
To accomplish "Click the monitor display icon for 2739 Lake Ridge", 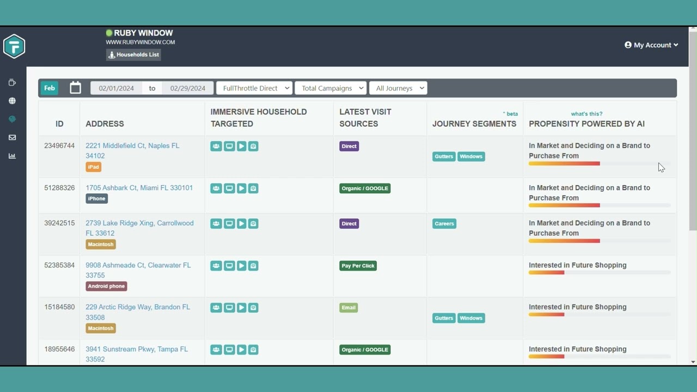I will click(x=229, y=224).
